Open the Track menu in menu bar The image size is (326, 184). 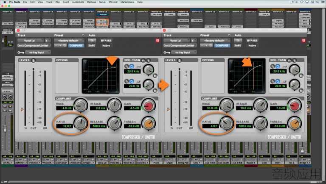[x=49, y=2]
